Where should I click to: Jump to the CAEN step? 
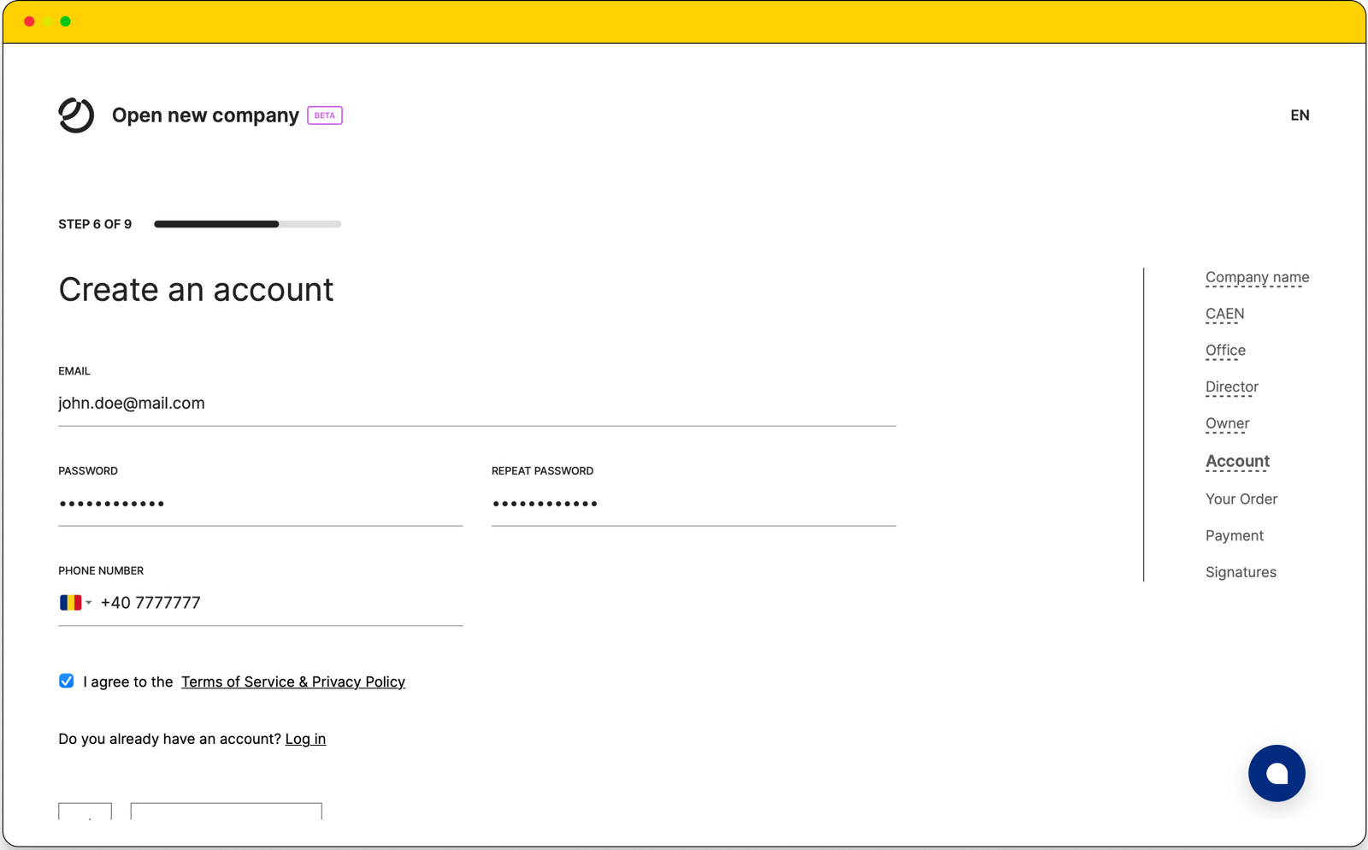1224,314
